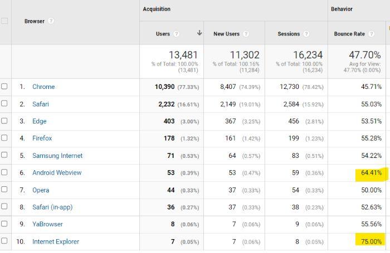Open the Edge browser link

coord(40,121)
